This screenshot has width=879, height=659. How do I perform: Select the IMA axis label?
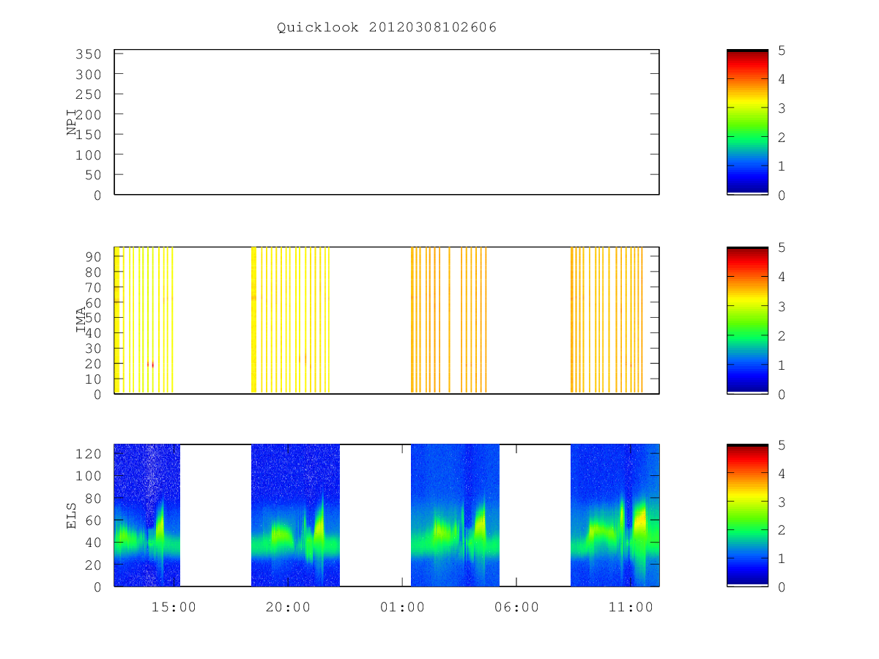81,320
